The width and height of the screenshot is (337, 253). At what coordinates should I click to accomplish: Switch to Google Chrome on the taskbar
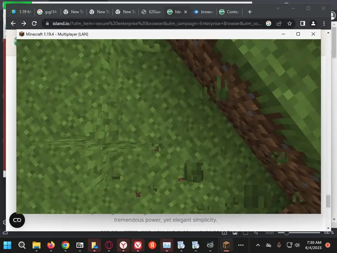coord(65,245)
